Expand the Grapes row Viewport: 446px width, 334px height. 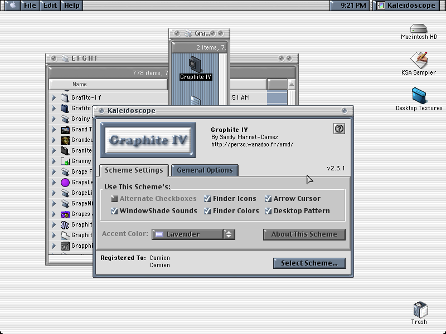(x=54, y=214)
